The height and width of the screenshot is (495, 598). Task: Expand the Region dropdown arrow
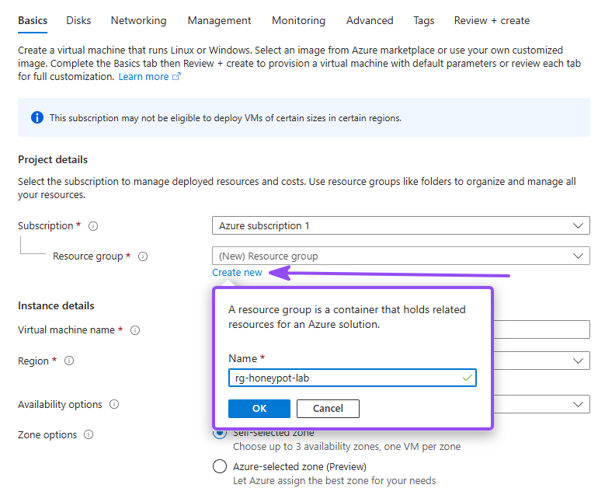pyautogui.click(x=578, y=361)
